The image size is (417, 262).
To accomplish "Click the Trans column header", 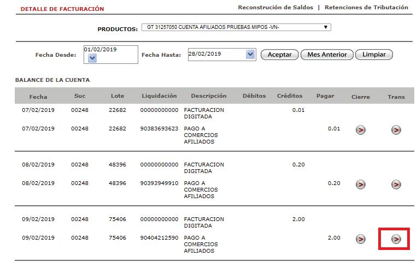I will (x=396, y=97).
